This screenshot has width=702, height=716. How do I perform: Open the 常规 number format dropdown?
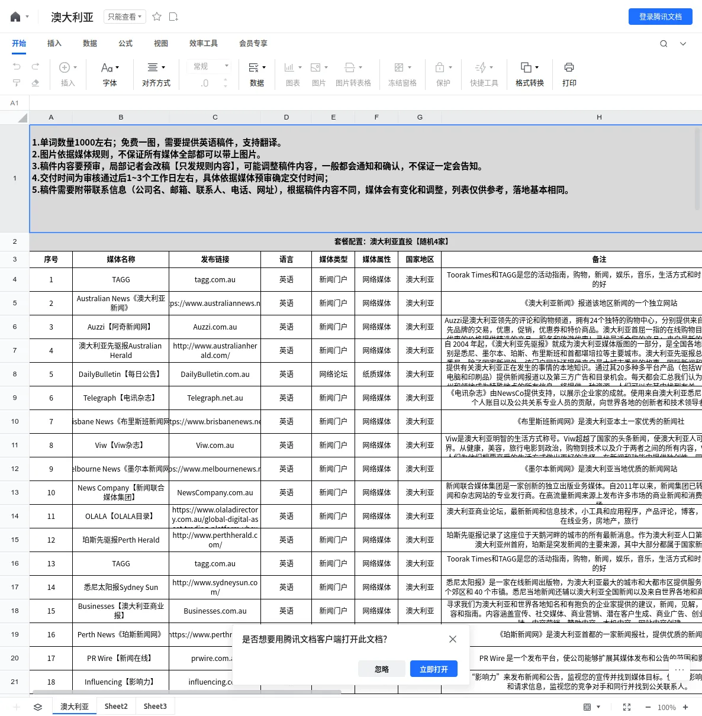211,66
